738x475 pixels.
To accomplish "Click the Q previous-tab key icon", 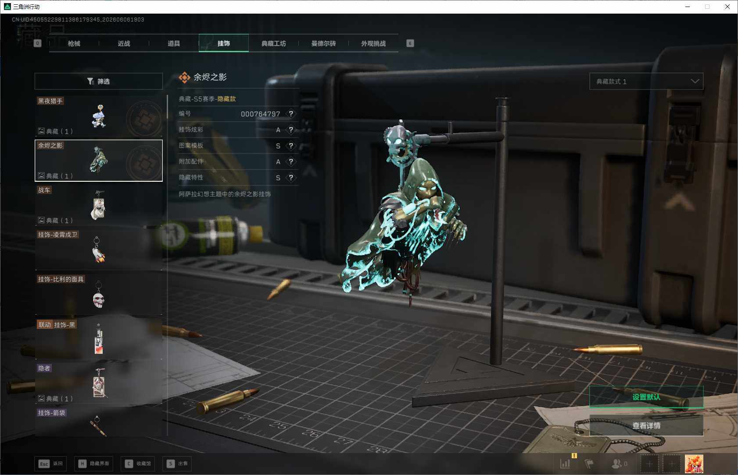I will point(38,43).
